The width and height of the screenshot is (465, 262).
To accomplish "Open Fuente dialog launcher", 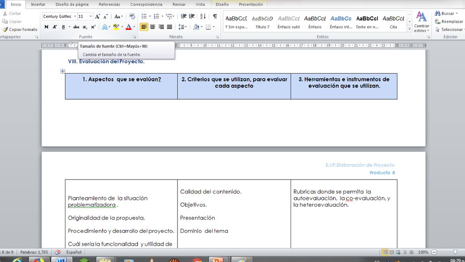I will click(134, 37).
